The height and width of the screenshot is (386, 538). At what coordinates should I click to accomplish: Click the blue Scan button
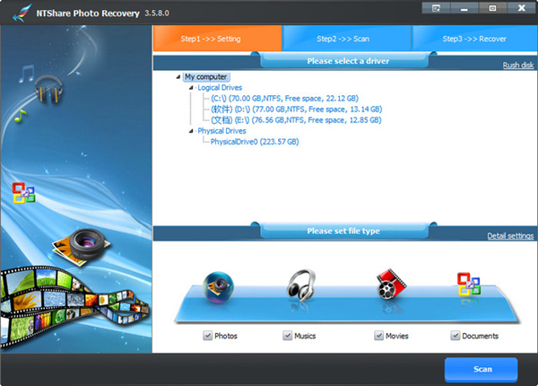[481, 370]
